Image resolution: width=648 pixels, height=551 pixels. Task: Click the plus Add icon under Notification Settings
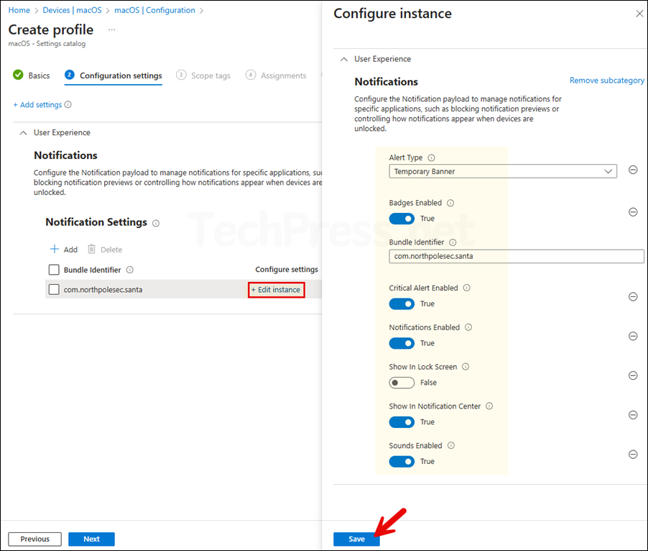55,249
